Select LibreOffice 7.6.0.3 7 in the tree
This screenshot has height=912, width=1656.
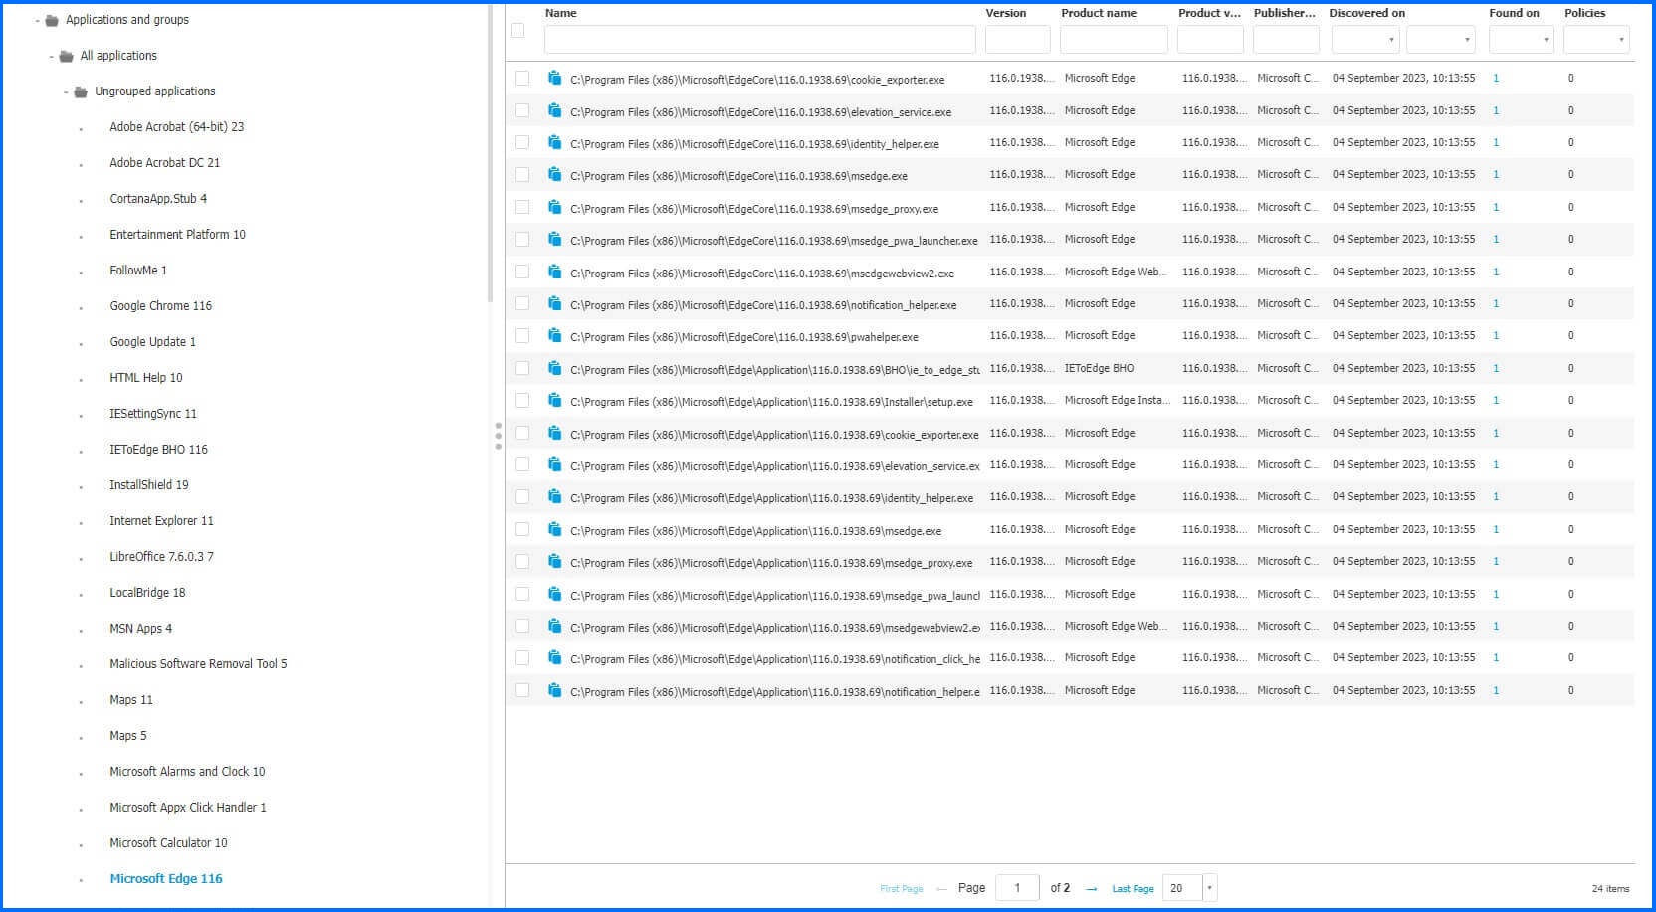161,557
